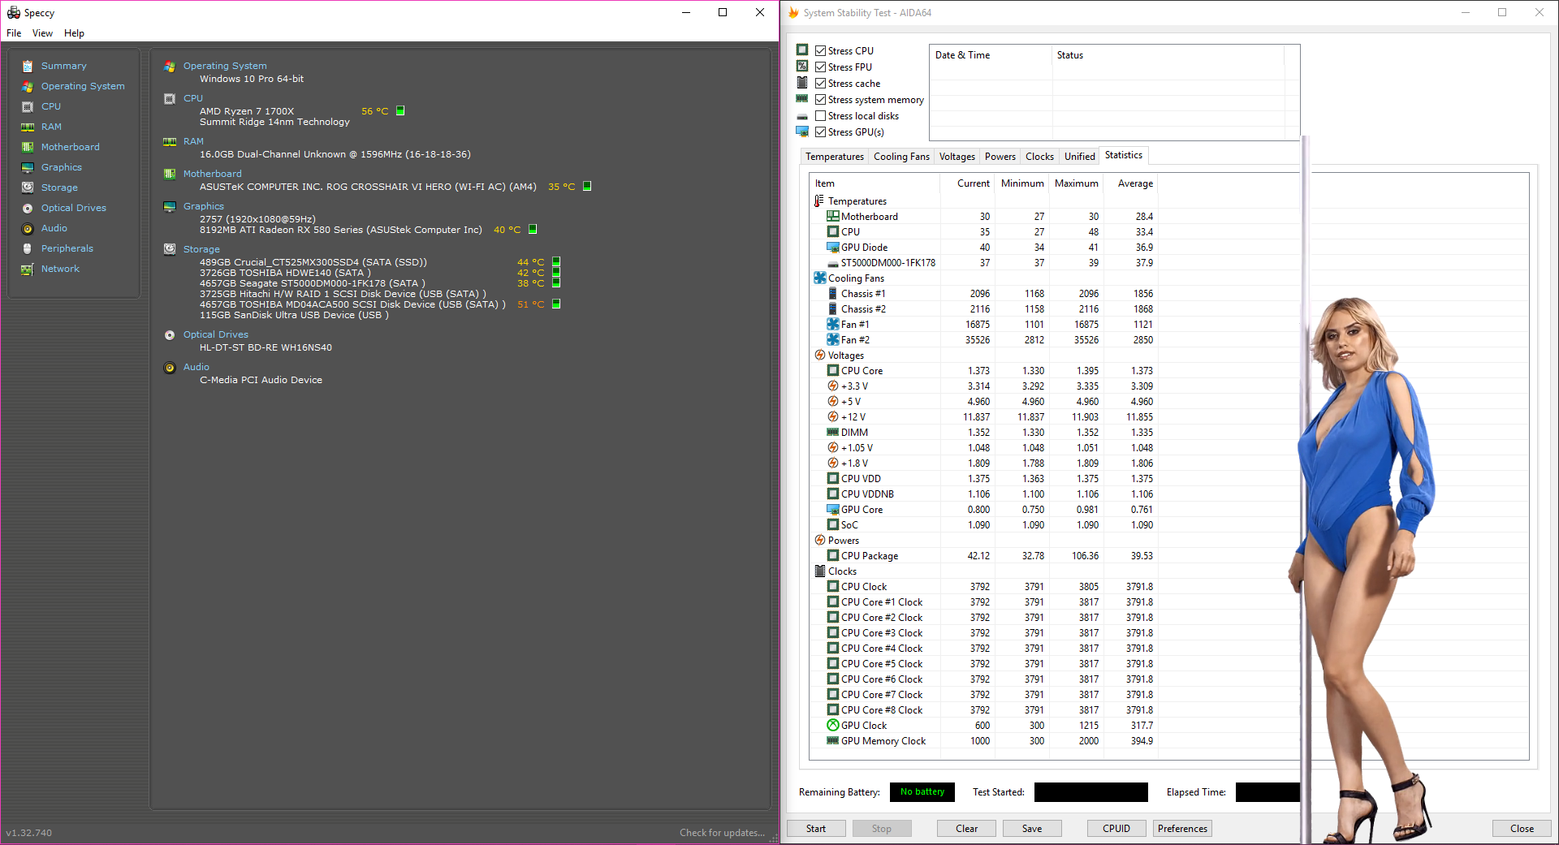Switch to the Unified tab
1559x845 pixels.
click(1080, 157)
